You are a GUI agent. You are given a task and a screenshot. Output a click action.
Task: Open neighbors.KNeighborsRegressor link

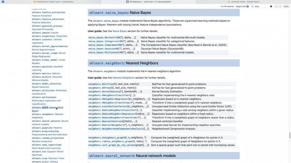(108, 99)
